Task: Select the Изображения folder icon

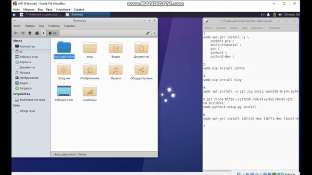Action: point(90,69)
